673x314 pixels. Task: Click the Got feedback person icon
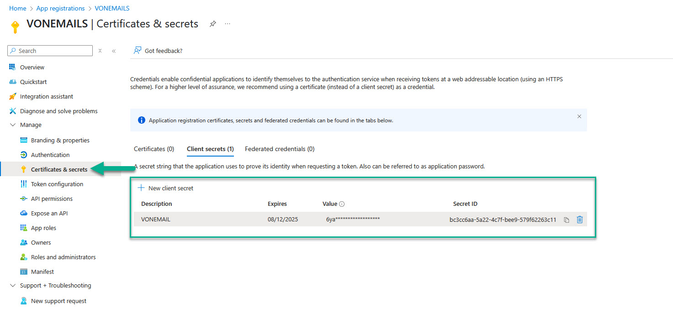click(137, 51)
